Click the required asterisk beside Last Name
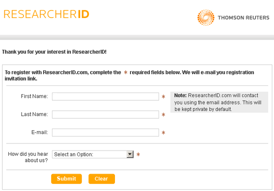 coord(163,115)
